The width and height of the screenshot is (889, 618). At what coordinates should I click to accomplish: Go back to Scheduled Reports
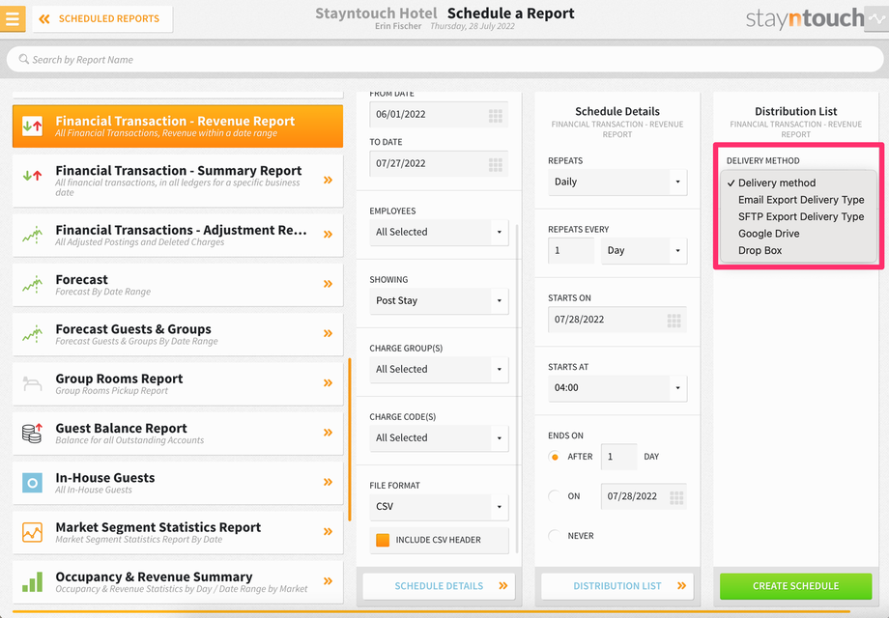tap(102, 18)
